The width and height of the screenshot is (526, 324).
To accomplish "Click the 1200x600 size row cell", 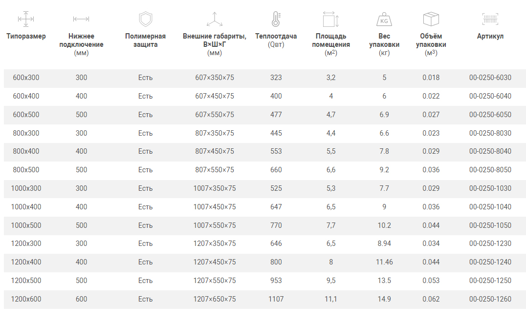I will 26,299.
